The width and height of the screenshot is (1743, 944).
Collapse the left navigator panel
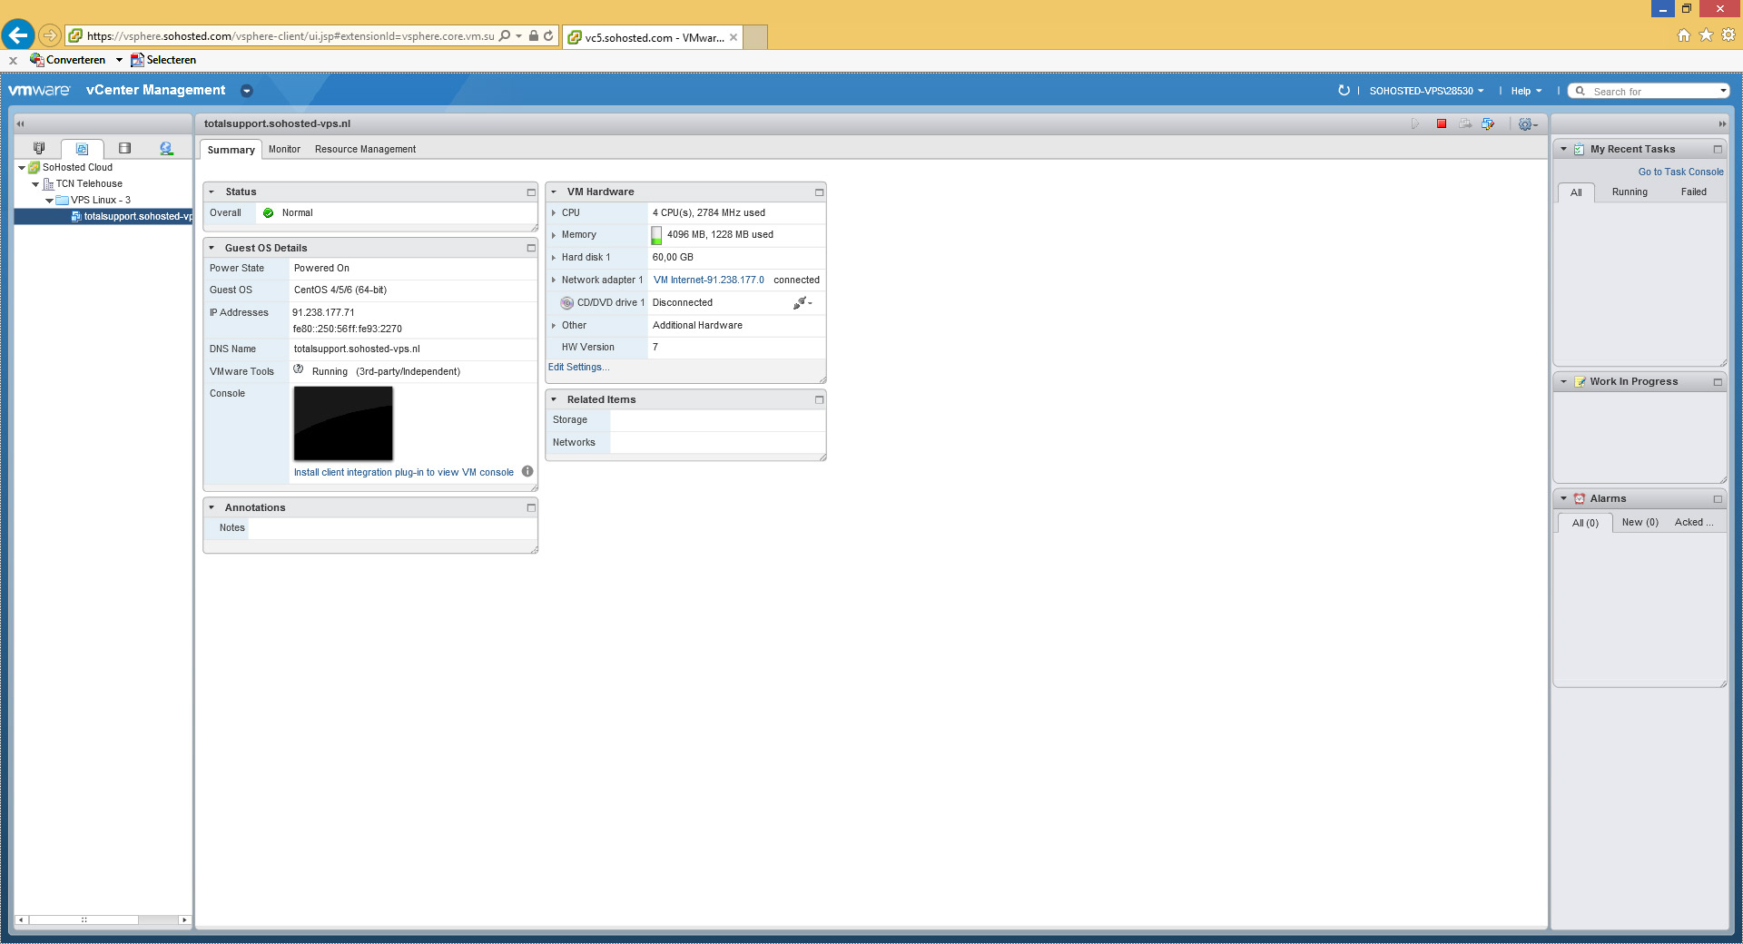coord(20,123)
